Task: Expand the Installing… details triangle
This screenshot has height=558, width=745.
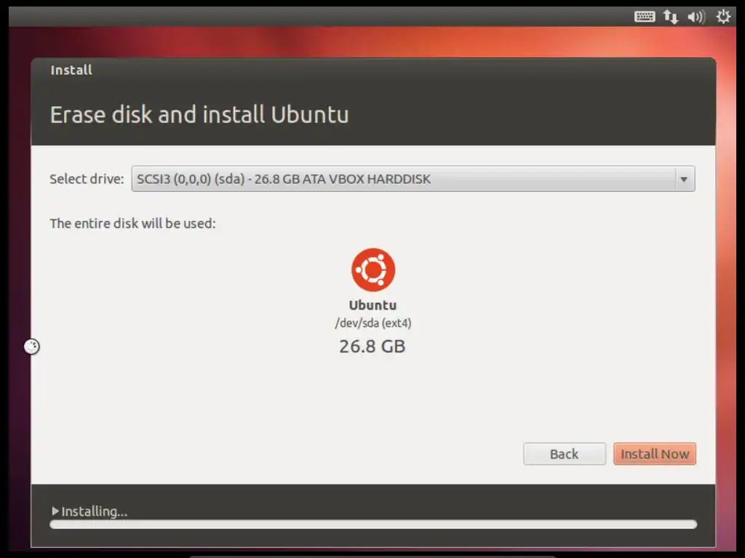Action: pyautogui.click(x=55, y=511)
